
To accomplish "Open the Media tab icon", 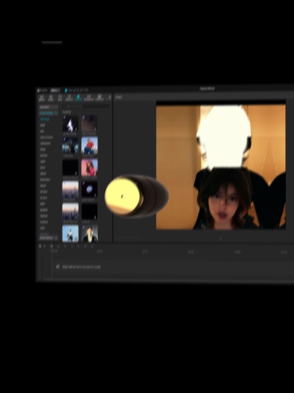I will tap(41, 98).
